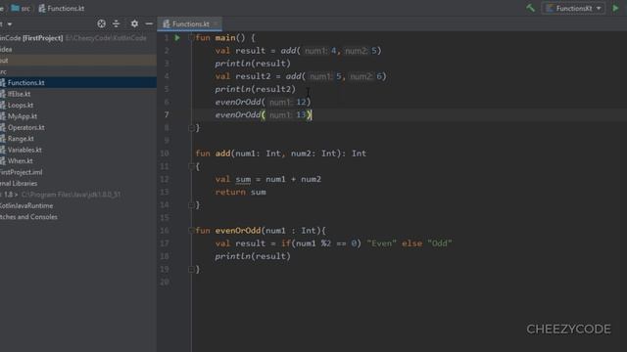
Task: Click the fold end marker on line 8
Action: click(x=191, y=128)
